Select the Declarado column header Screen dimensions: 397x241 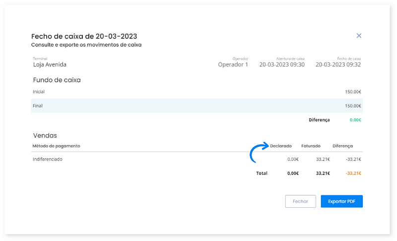(x=281, y=146)
